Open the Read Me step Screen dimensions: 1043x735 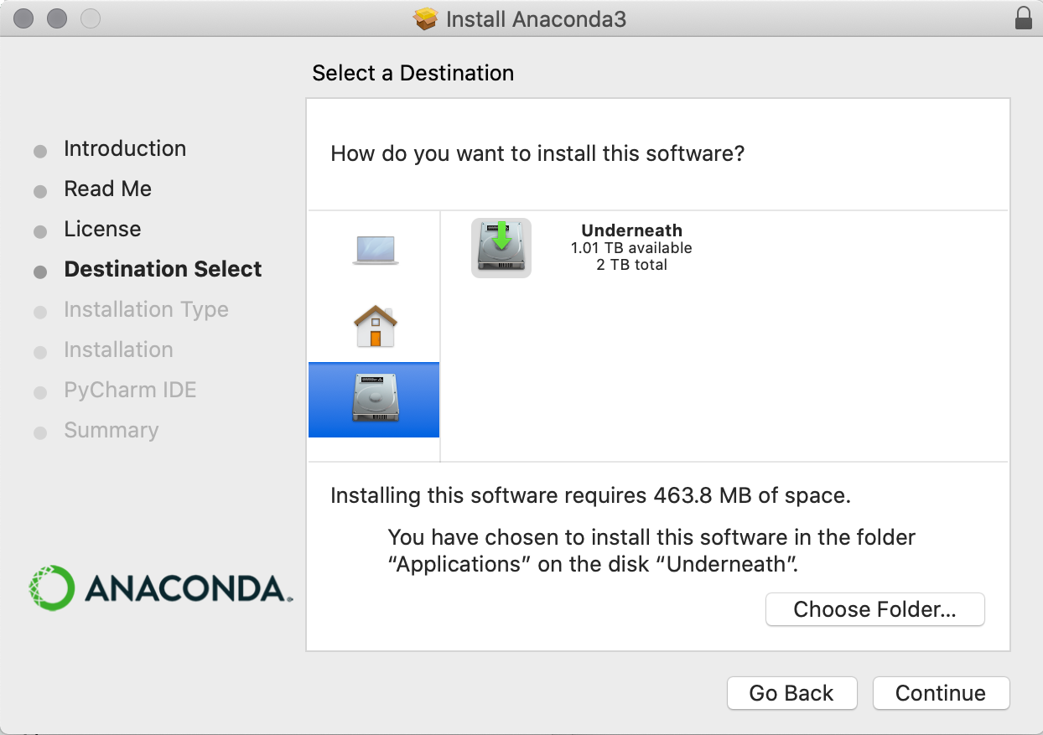coord(107,189)
